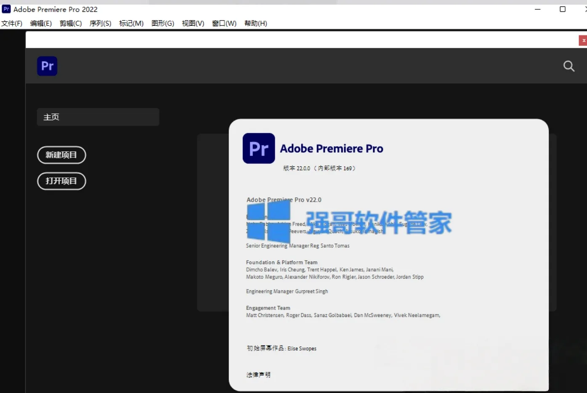Click the credits line starting with "Matt Christensen"
Viewport: 587px width, 393px height.
343,315
